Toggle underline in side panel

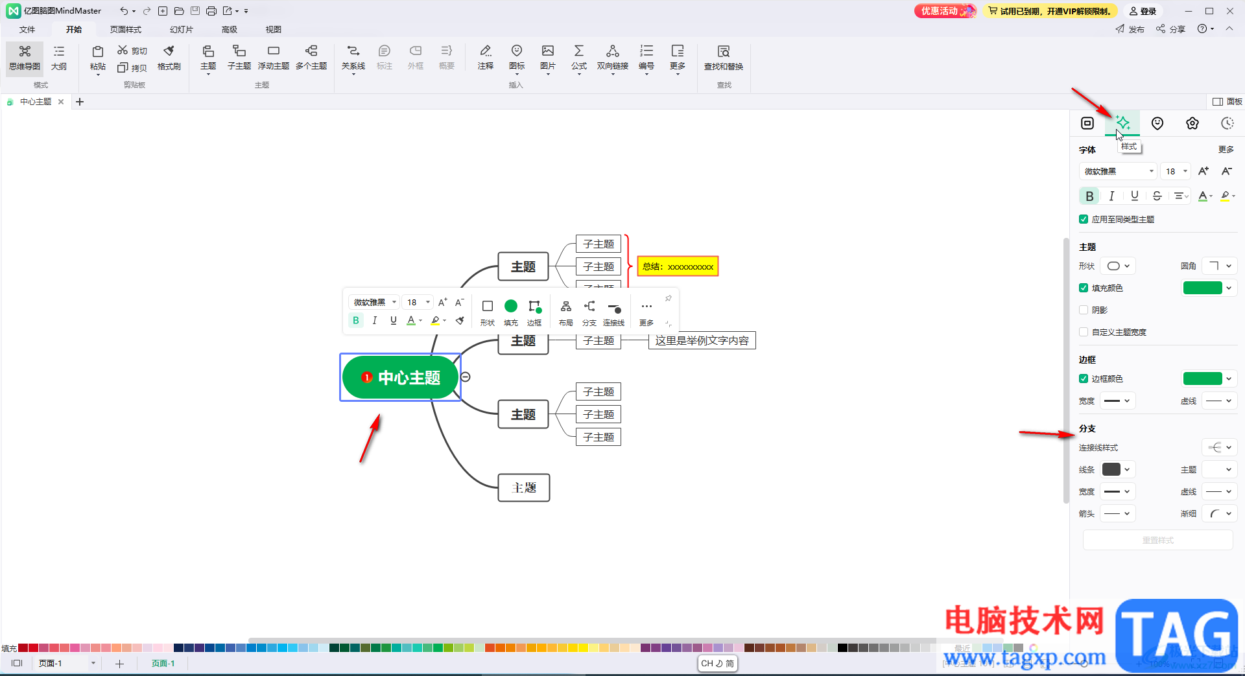[x=1134, y=196]
